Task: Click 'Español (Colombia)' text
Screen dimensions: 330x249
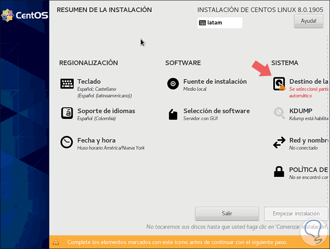Action: [96, 118]
